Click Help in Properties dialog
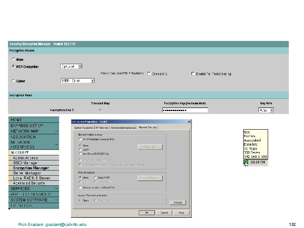Screen dimensions: 304x228 click(x=181, y=213)
